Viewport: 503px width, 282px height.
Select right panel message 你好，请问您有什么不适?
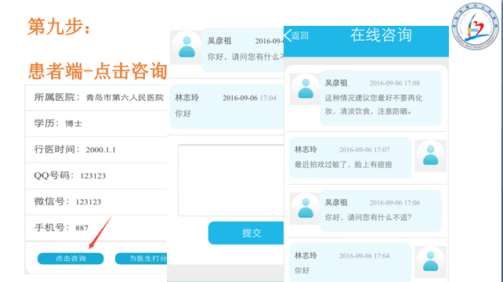click(x=381, y=211)
